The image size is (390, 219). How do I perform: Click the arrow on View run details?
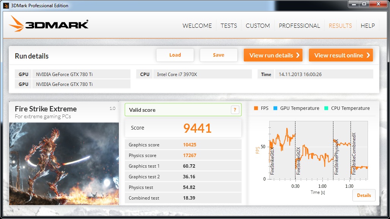tap(298, 55)
